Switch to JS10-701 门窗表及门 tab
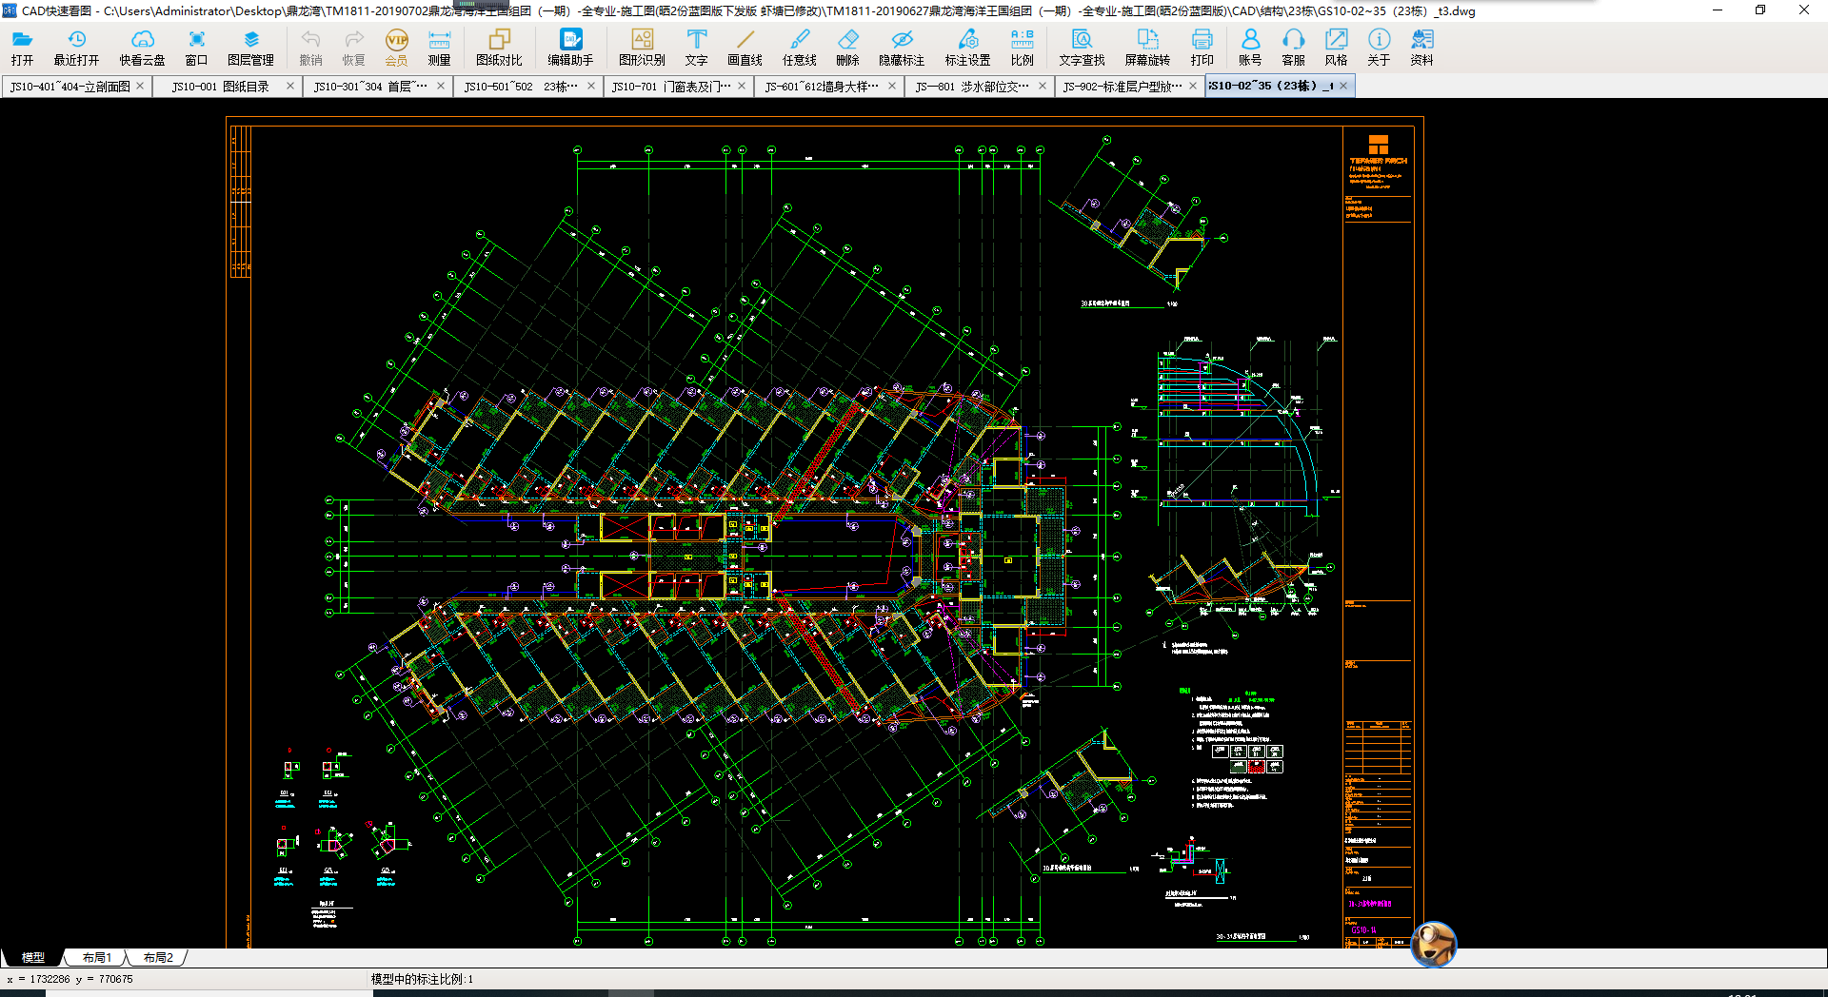 (x=671, y=87)
